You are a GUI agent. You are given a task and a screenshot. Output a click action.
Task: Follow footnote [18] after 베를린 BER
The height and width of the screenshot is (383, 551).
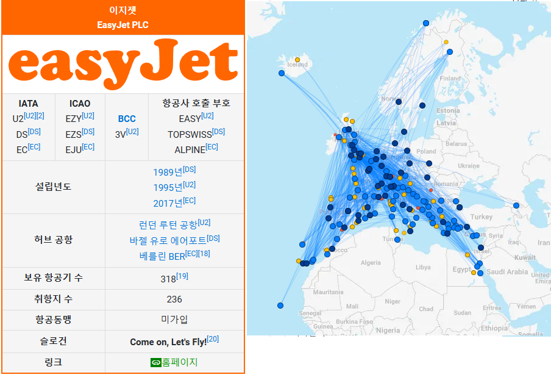point(204,254)
